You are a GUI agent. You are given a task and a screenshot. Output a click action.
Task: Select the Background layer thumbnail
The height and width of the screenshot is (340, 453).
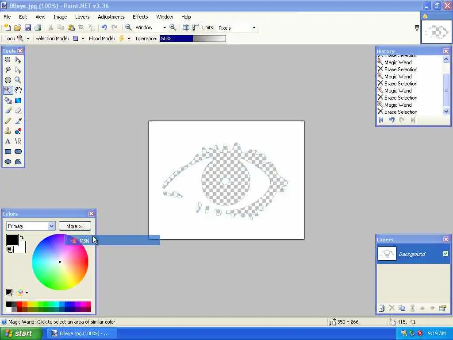click(x=387, y=254)
